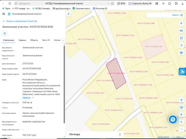Click the magnifier identify tool icon
The height and width of the screenshot is (139, 186).
click(181, 115)
